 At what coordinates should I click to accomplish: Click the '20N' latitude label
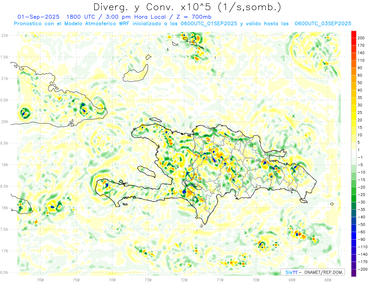click(x=5, y=122)
